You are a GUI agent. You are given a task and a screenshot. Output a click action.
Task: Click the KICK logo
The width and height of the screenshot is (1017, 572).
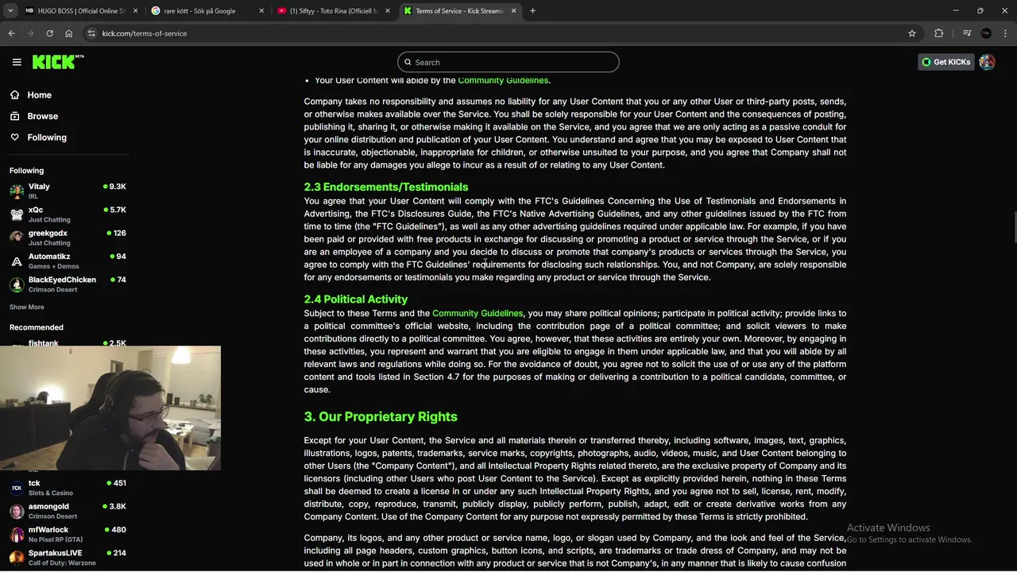click(x=57, y=62)
